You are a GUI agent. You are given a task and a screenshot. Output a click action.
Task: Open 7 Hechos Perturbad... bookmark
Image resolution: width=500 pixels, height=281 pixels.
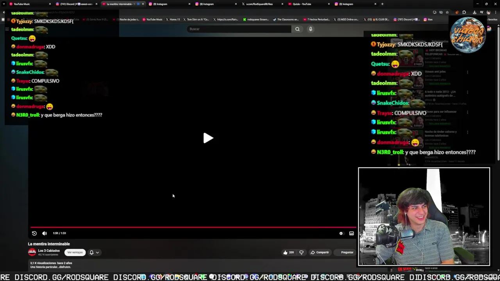(316, 20)
